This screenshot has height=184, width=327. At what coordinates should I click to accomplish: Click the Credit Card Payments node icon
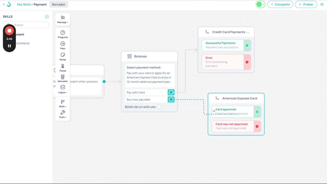(207, 32)
